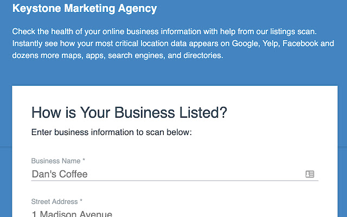This screenshot has height=217, width=347.
Task: Click into the Street Address field
Action: [x=163, y=214]
